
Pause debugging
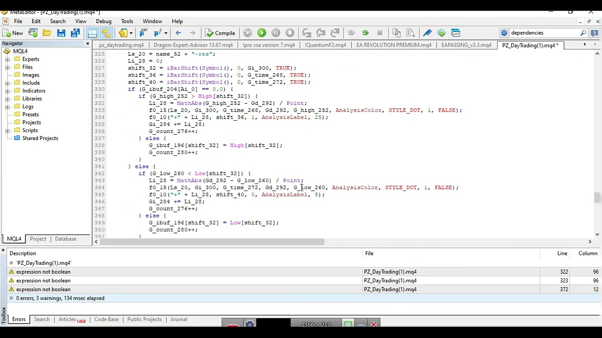[276, 33]
